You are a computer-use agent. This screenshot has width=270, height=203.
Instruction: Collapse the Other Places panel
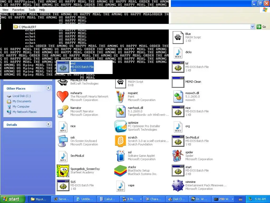click(x=49, y=88)
